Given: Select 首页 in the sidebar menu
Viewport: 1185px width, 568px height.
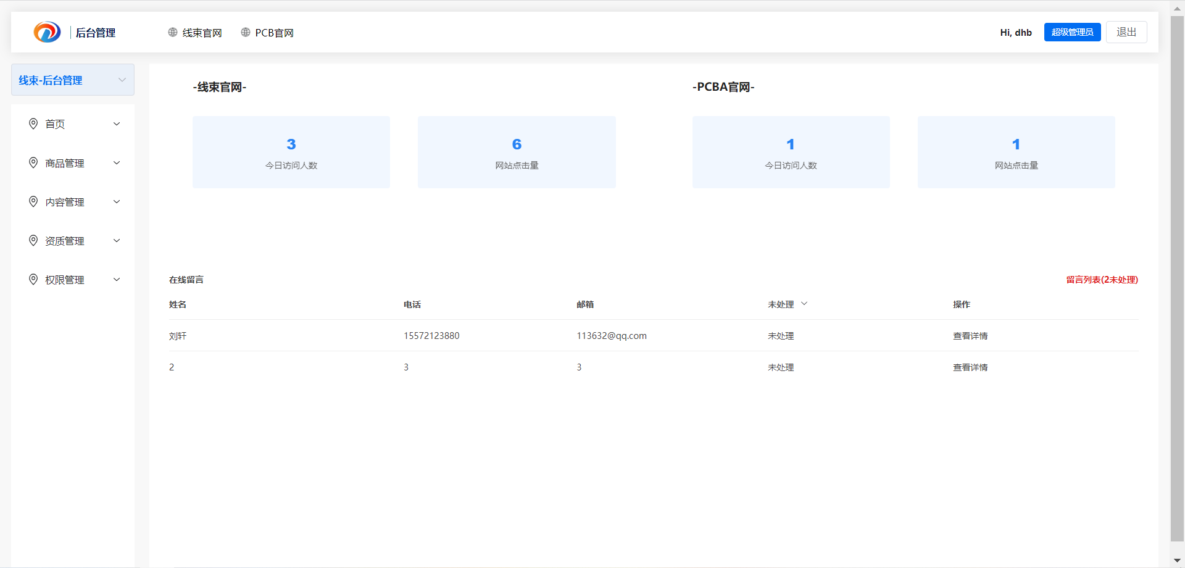Looking at the screenshot, I should 73,124.
